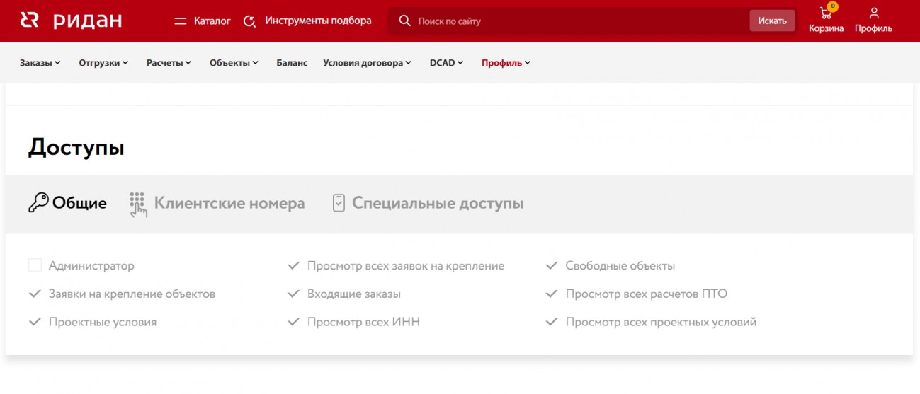Toggle the Просмотр всех ИНН checkmark

(x=293, y=322)
